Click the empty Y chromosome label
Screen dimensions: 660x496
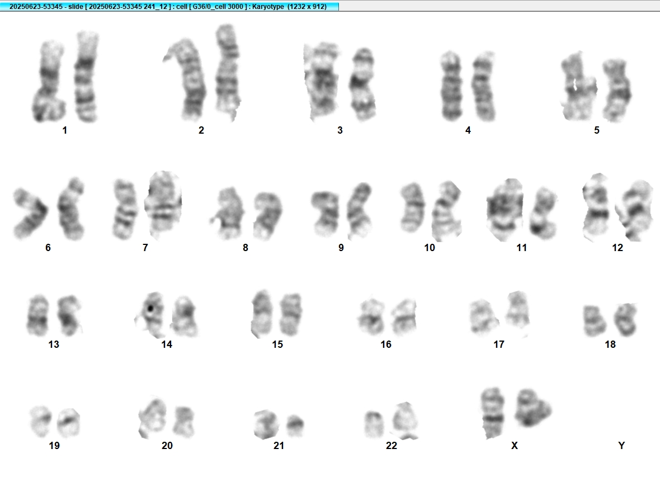point(622,446)
